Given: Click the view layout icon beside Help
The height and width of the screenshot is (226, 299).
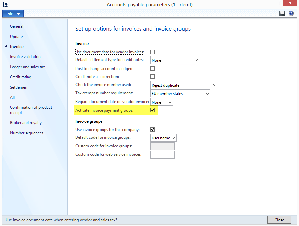Looking at the screenshot, I should tap(282, 13).
